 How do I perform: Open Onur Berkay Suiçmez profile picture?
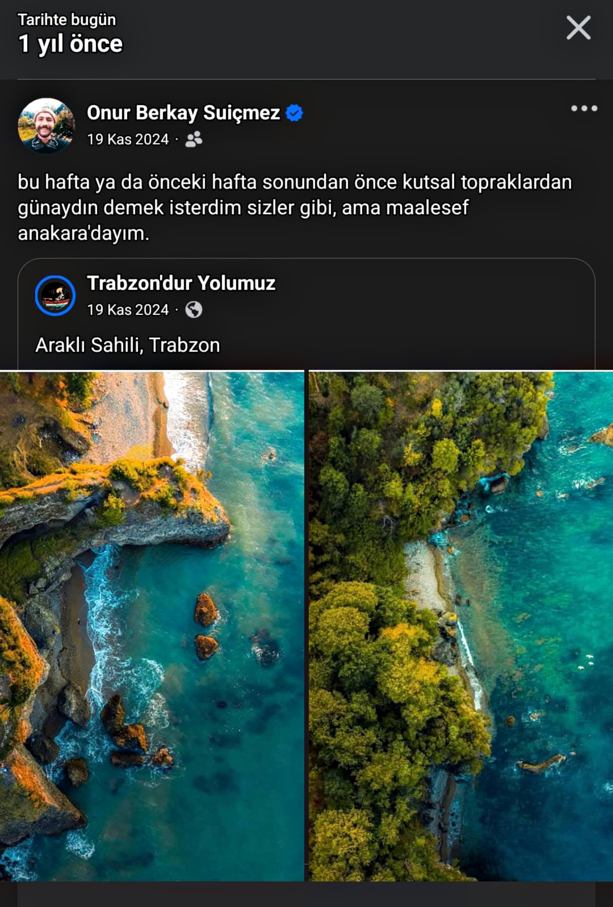[46, 126]
